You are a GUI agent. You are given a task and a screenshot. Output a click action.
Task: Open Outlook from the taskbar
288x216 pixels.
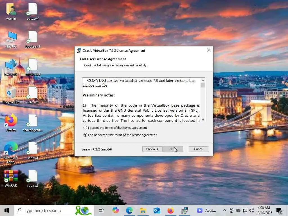(x=157, y=210)
